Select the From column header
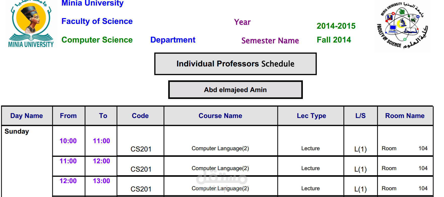 pyautogui.click(x=68, y=116)
